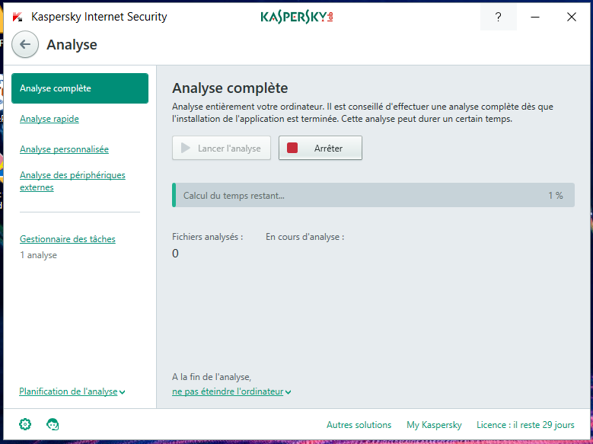Open Analyse personnalisée section
This screenshot has width=593, height=444.
pos(64,149)
